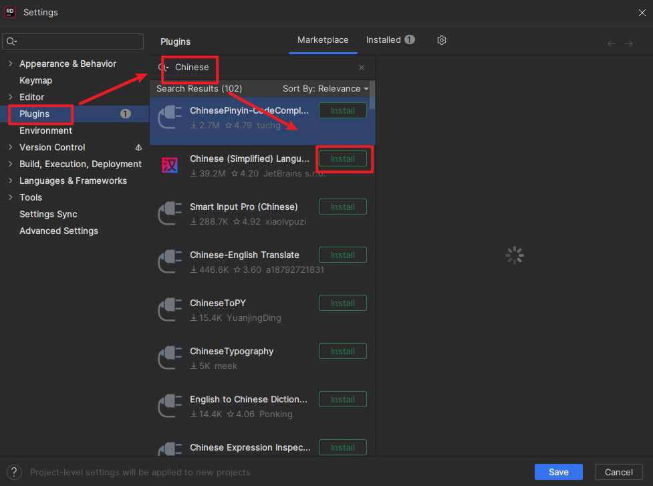Open Settings Sync page
This screenshot has width=653, height=486.
pos(48,214)
